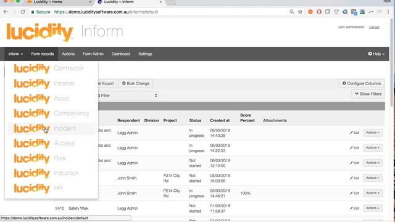Click the Division column header
The width and height of the screenshot is (395, 222).
pyautogui.click(x=151, y=121)
